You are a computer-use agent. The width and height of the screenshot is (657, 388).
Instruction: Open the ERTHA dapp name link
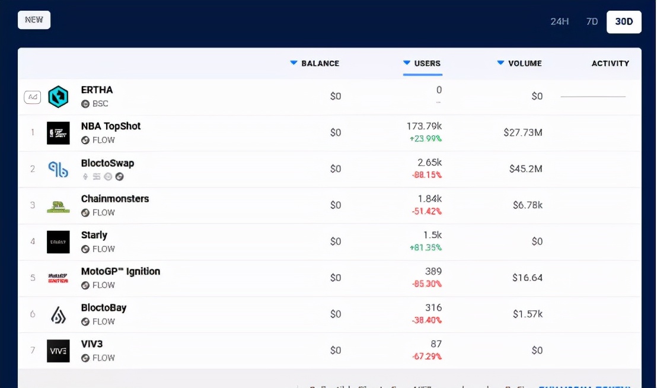point(97,90)
